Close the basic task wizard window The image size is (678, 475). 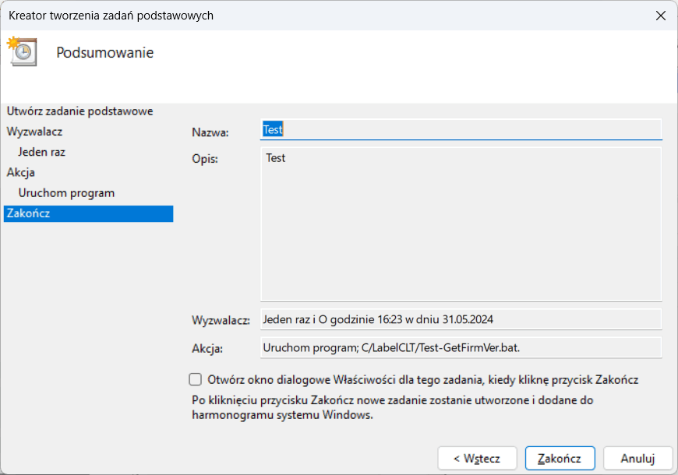tap(660, 16)
